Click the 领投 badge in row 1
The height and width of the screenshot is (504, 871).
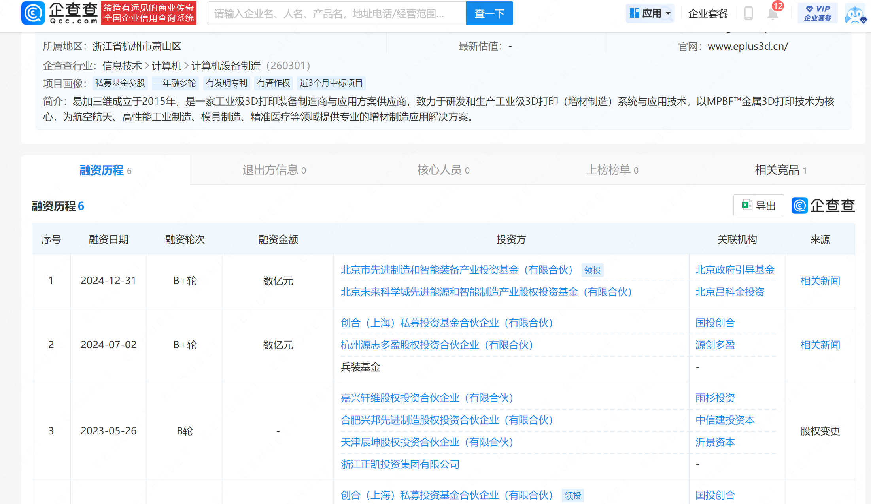tap(593, 270)
